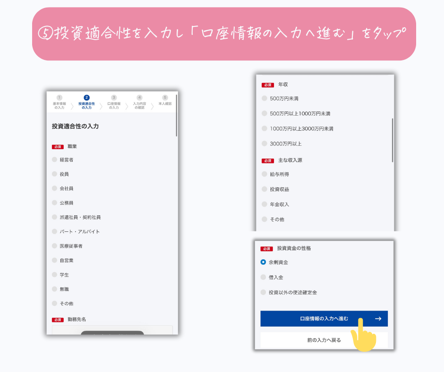Screen dimensions: 444x372
Task: Click 口座情報の入力へ進む button
Action: coord(324,319)
